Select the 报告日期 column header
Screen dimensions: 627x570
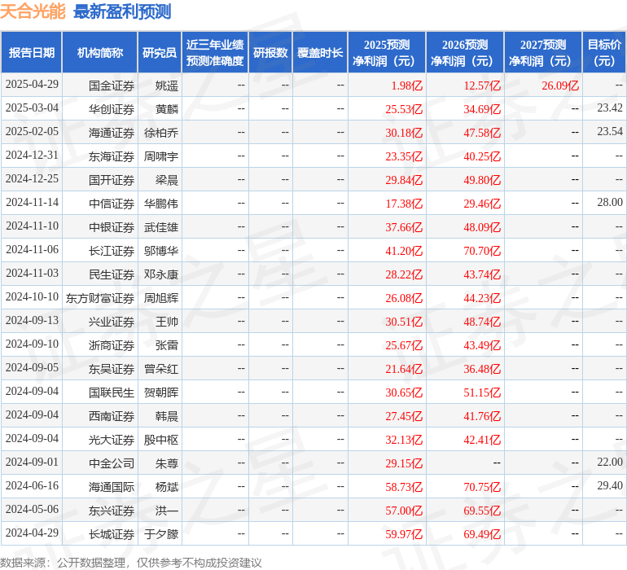tap(32, 53)
